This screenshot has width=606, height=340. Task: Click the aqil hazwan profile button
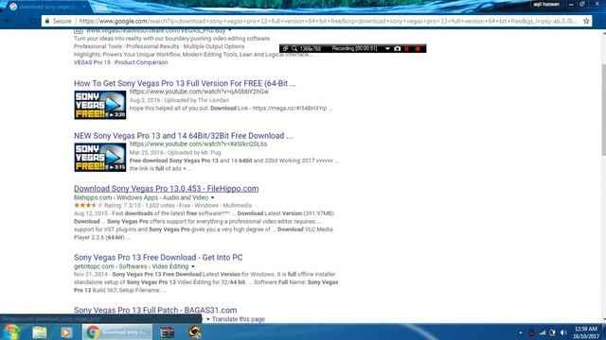point(546,4)
